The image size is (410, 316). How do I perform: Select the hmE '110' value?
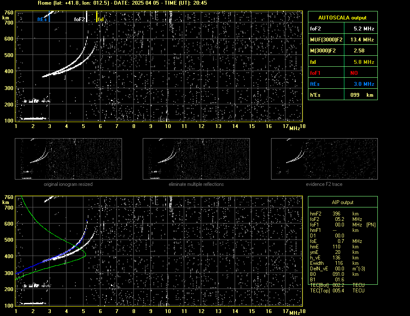coord(337,247)
